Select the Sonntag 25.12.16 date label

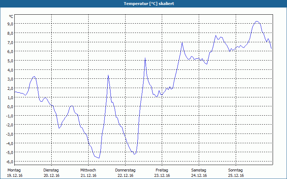coord(236,173)
